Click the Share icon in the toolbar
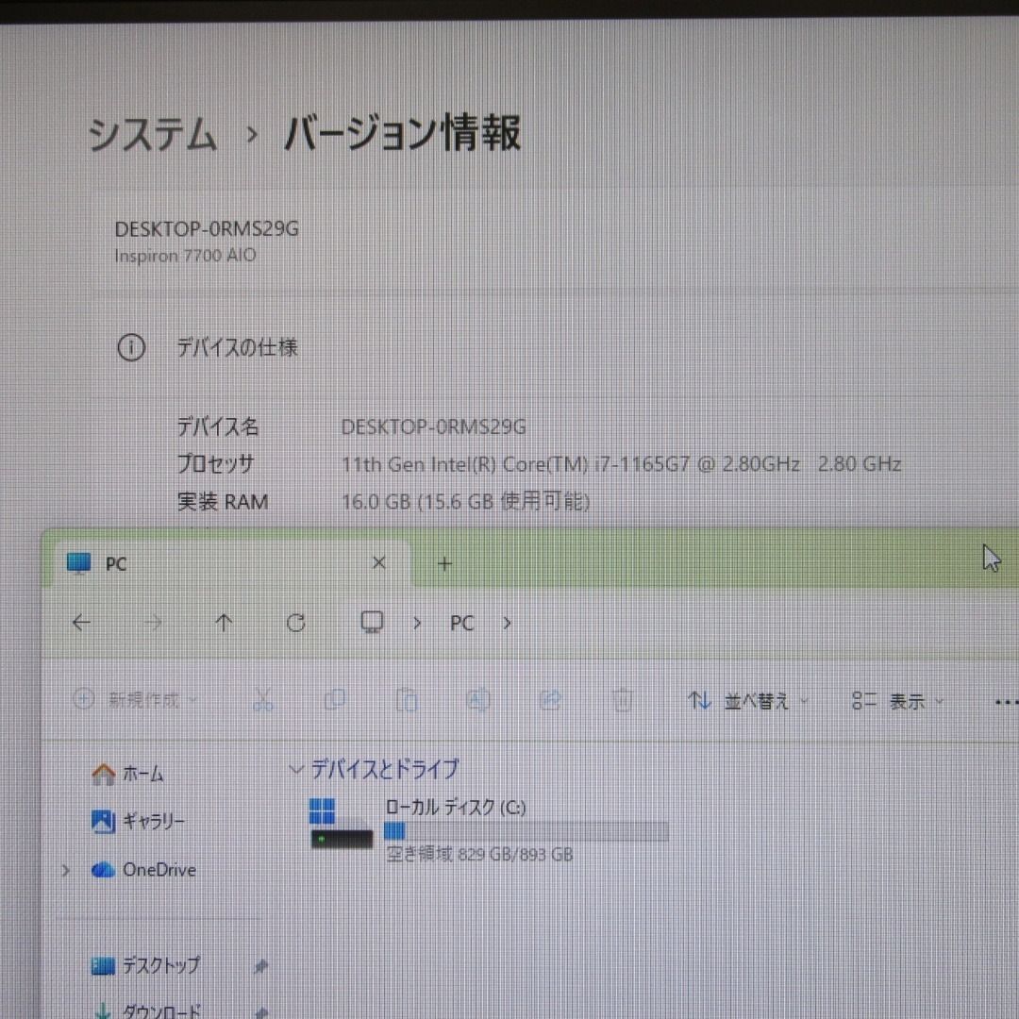This screenshot has width=1019, height=1019. (551, 699)
